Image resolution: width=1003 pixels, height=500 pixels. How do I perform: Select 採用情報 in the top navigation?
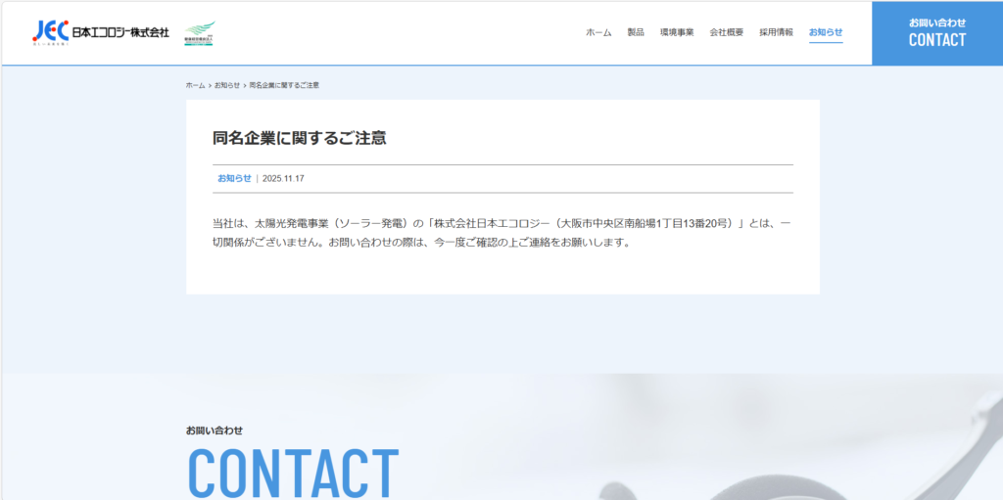(776, 32)
